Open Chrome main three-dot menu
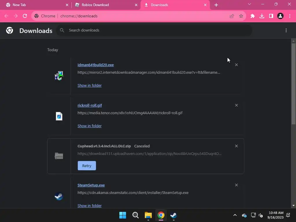This screenshot has width=296, height=222. [x=290, y=16]
